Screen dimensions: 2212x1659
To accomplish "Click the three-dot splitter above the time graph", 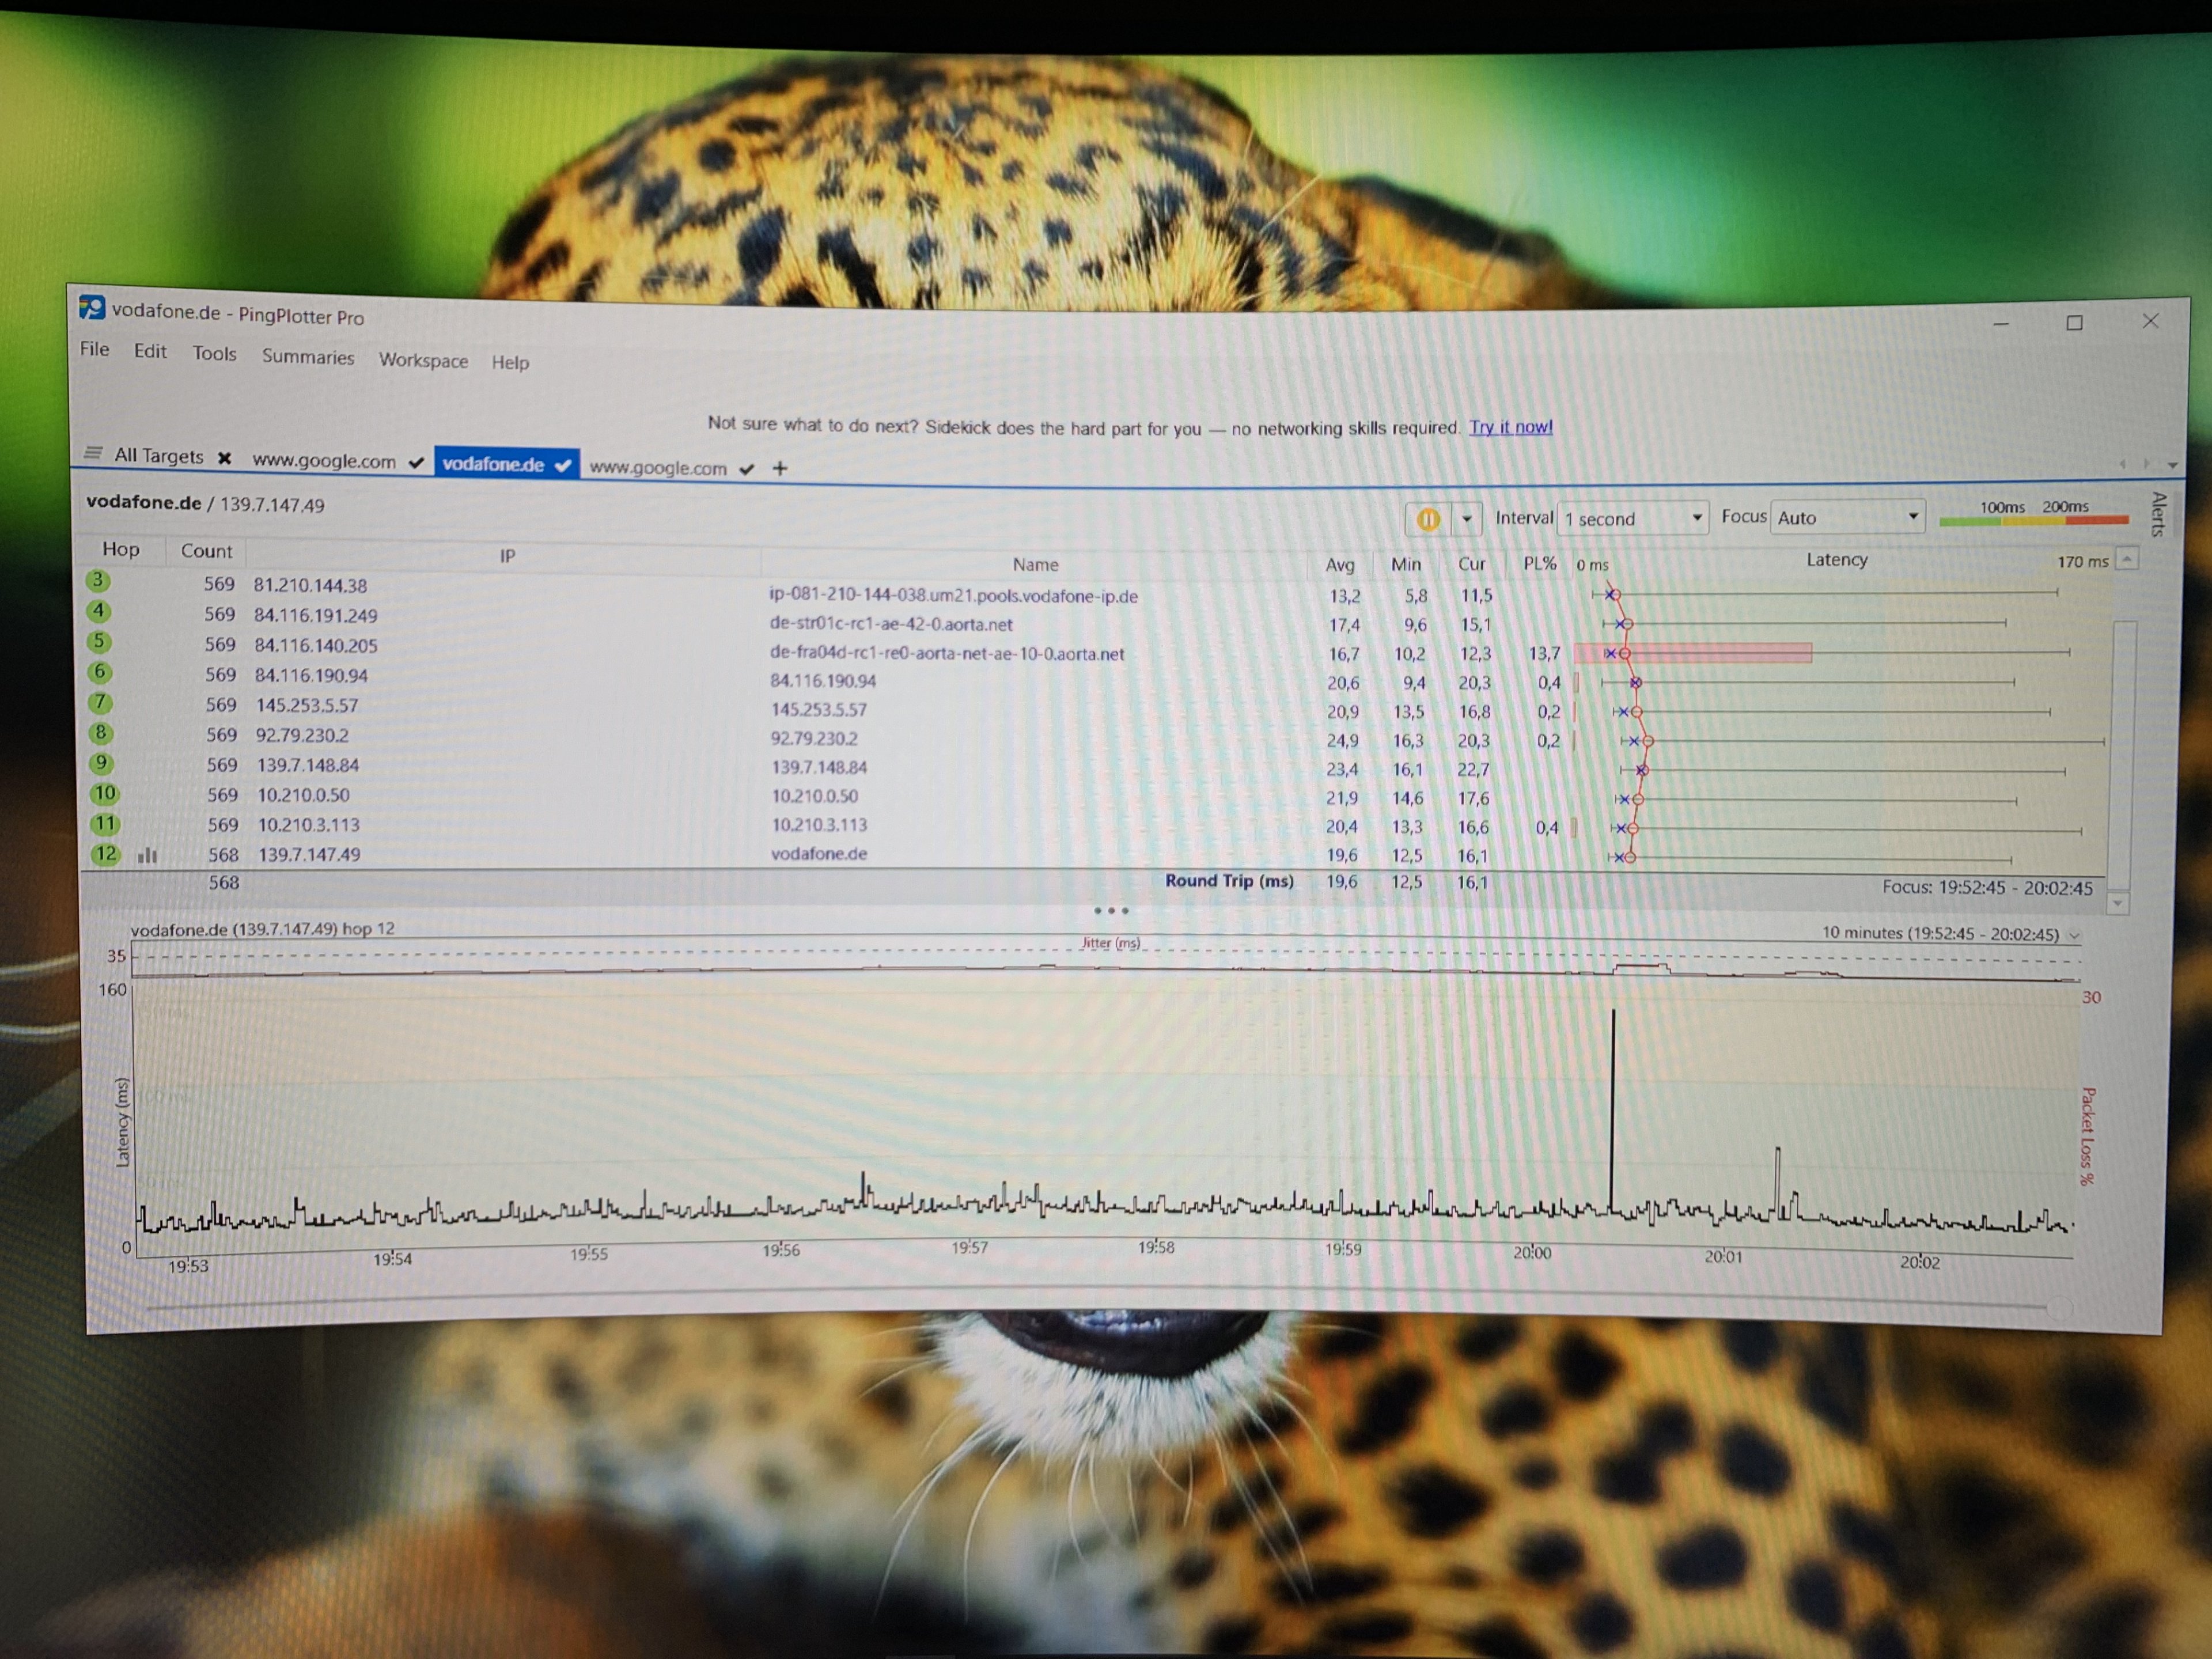I will click(1111, 911).
